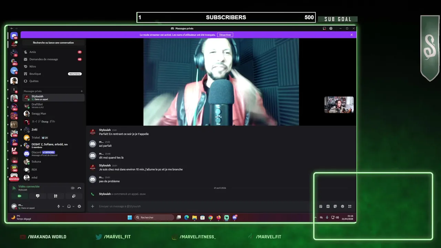Open the Quêtes page
Screen dimensions: 441x248
[x=53, y=81]
